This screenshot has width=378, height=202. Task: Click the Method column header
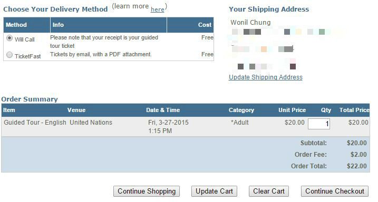pos(16,25)
